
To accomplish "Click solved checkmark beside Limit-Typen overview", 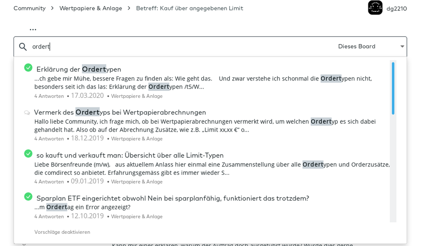I will (28, 154).
